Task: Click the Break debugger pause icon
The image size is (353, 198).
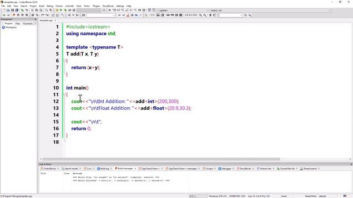Action: tap(140, 10)
